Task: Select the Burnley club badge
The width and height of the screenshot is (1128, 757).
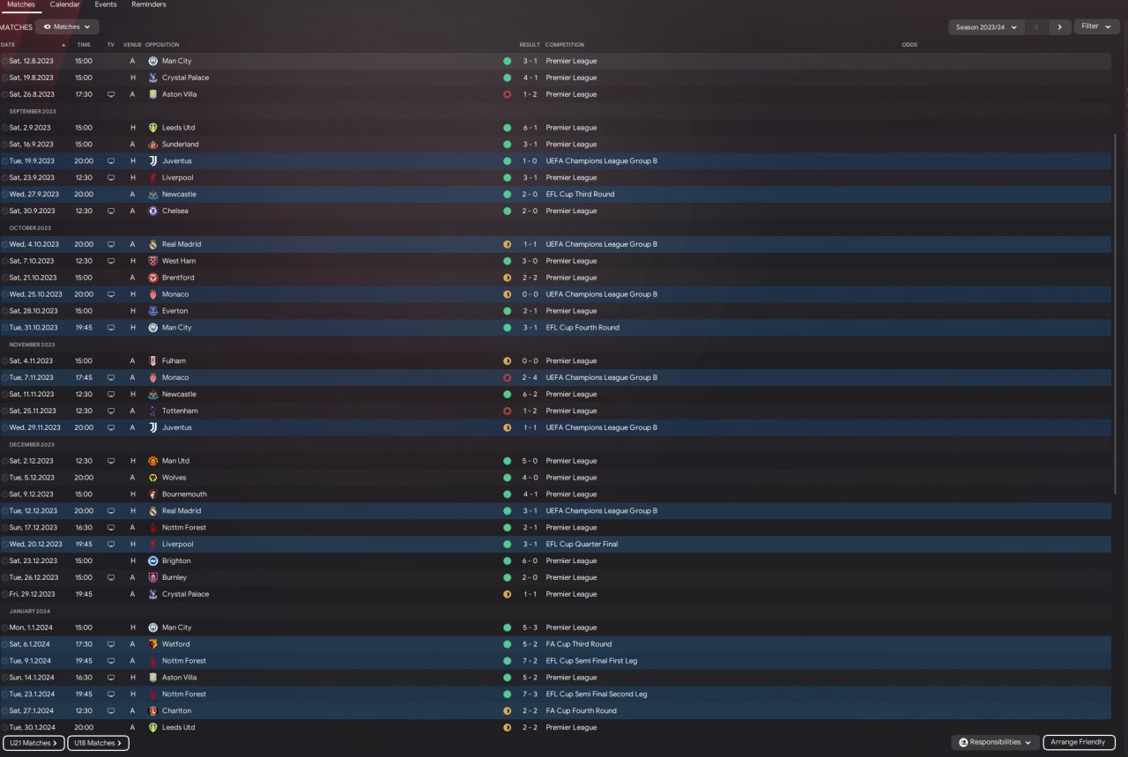Action: [152, 578]
